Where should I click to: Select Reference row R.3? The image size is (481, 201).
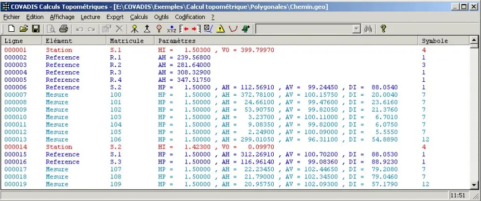point(235,72)
